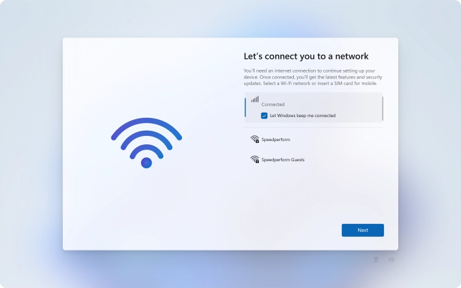Click the 'Connected' status text
Image resolution: width=461 pixels, height=288 pixels.
pyautogui.click(x=273, y=104)
